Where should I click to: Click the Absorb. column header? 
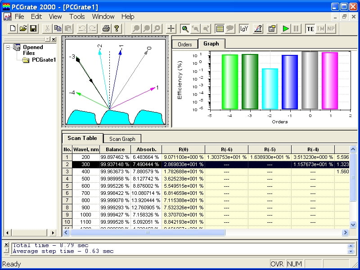(x=146, y=149)
